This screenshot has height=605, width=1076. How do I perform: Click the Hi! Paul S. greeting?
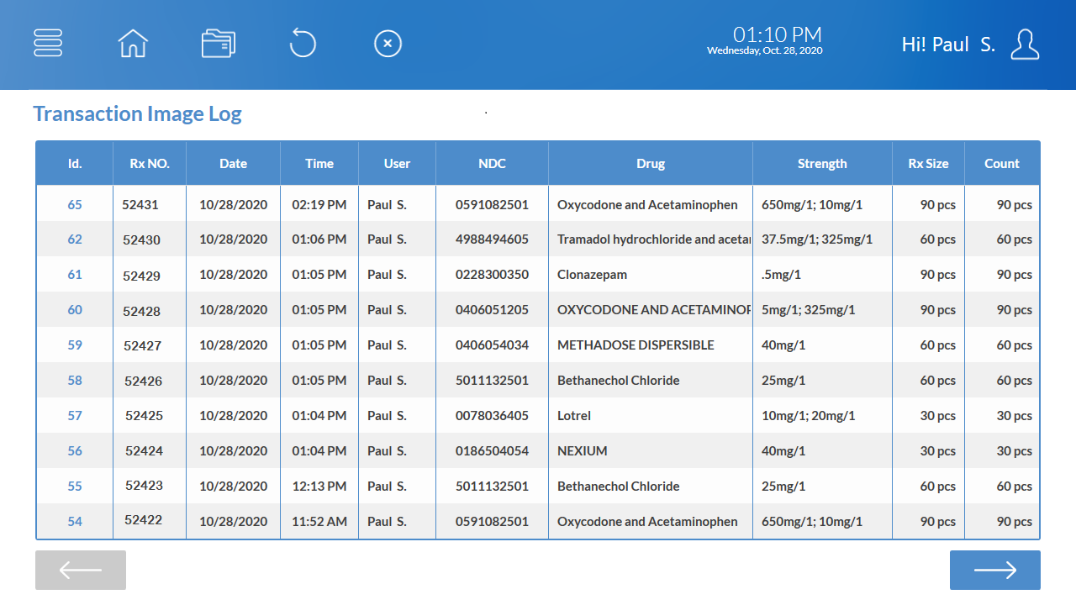[x=947, y=45]
